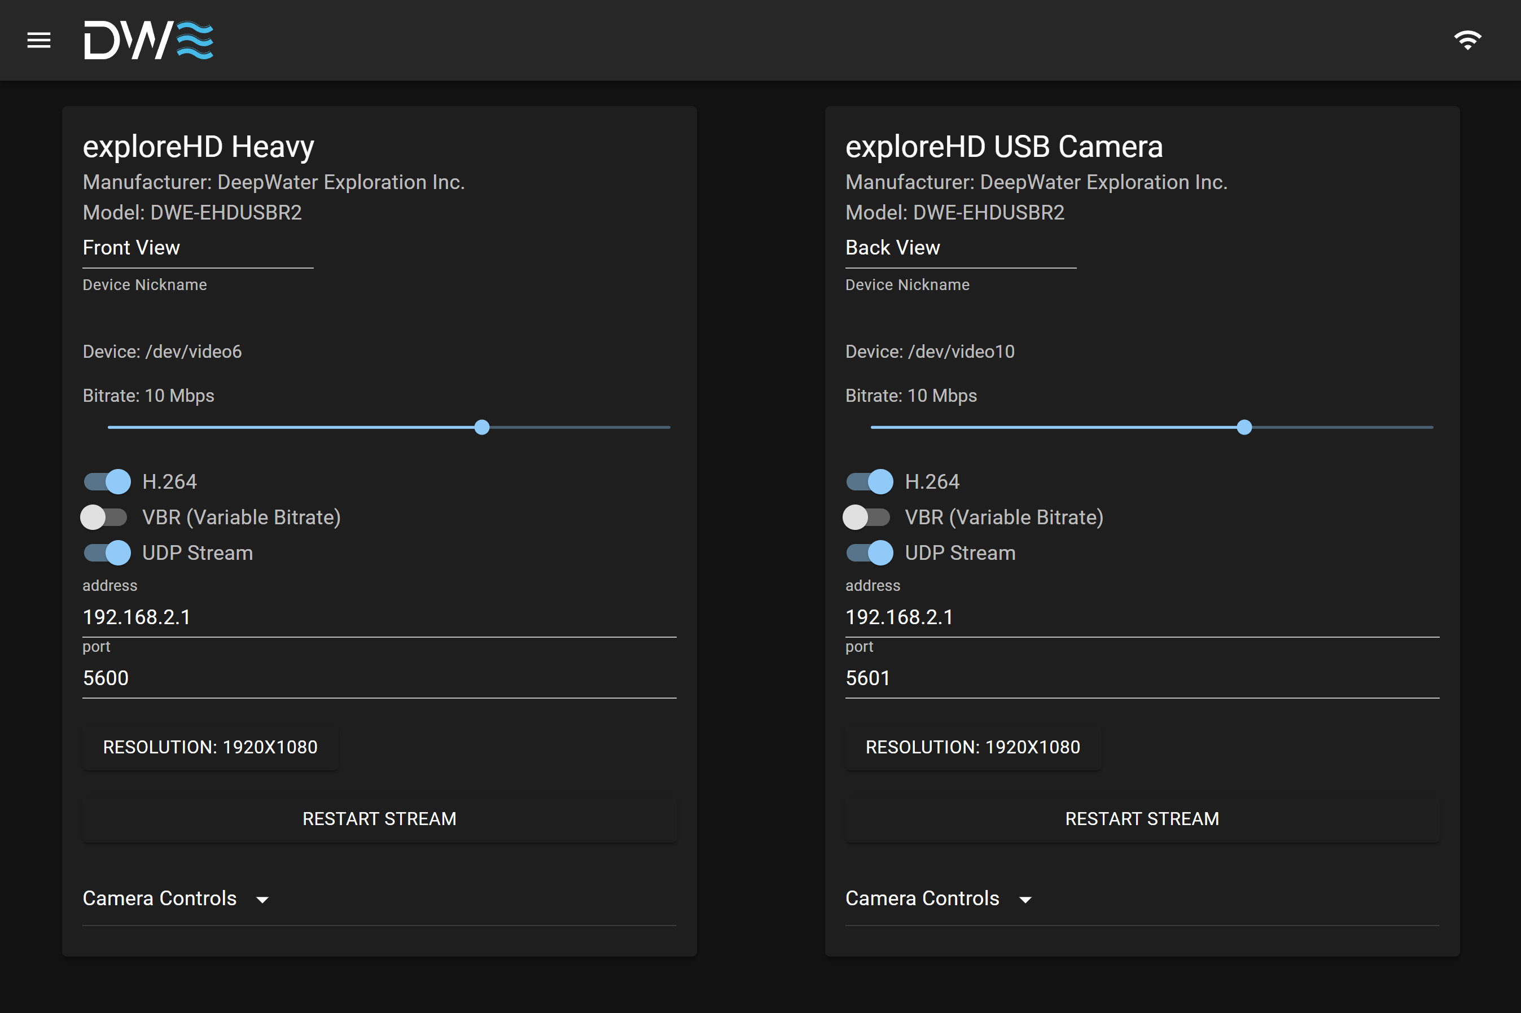
Task: Click Manufacturer text in exploreHD USB Camera card
Action: coord(1036,182)
